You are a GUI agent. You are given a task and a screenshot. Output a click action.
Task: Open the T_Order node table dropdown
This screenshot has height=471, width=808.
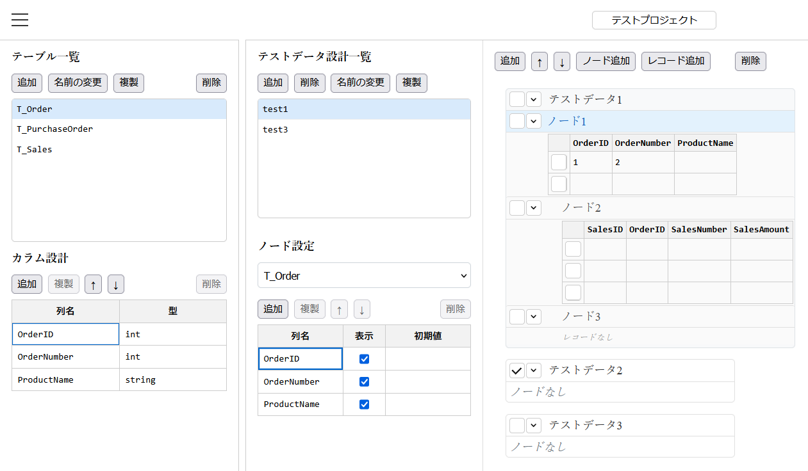point(364,276)
